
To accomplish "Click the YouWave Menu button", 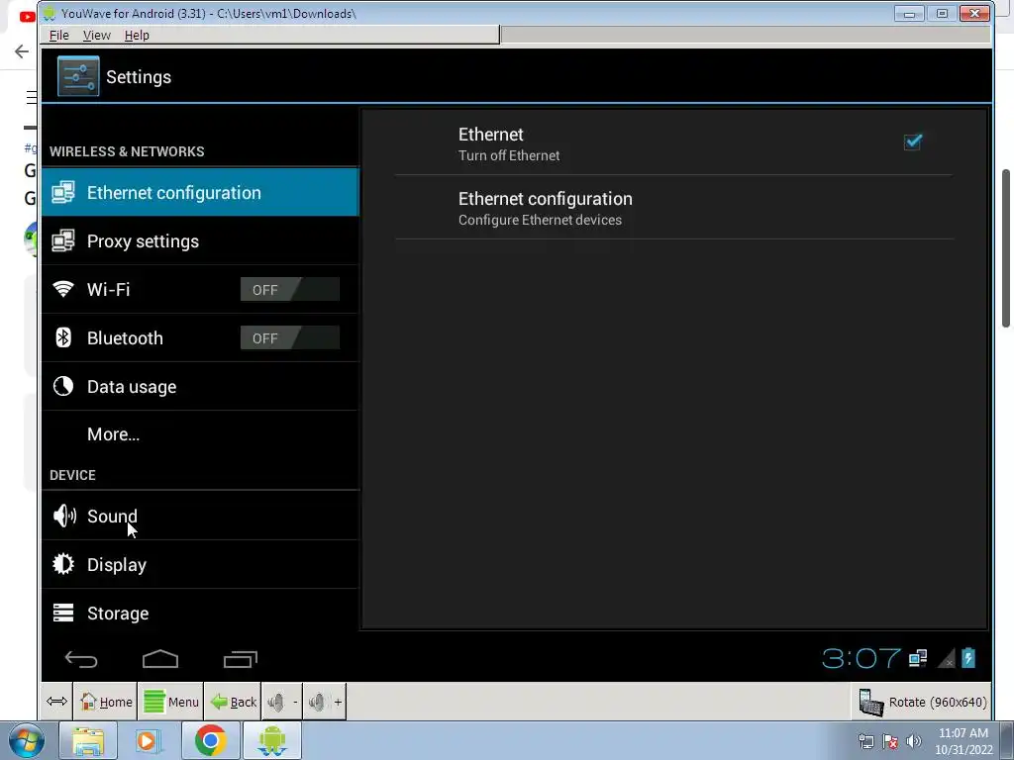I will pyautogui.click(x=170, y=702).
